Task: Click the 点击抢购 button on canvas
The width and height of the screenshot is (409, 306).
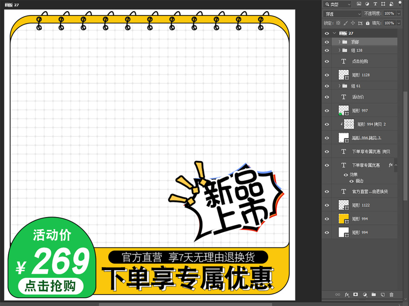Action: pyautogui.click(x=50, y=286)
